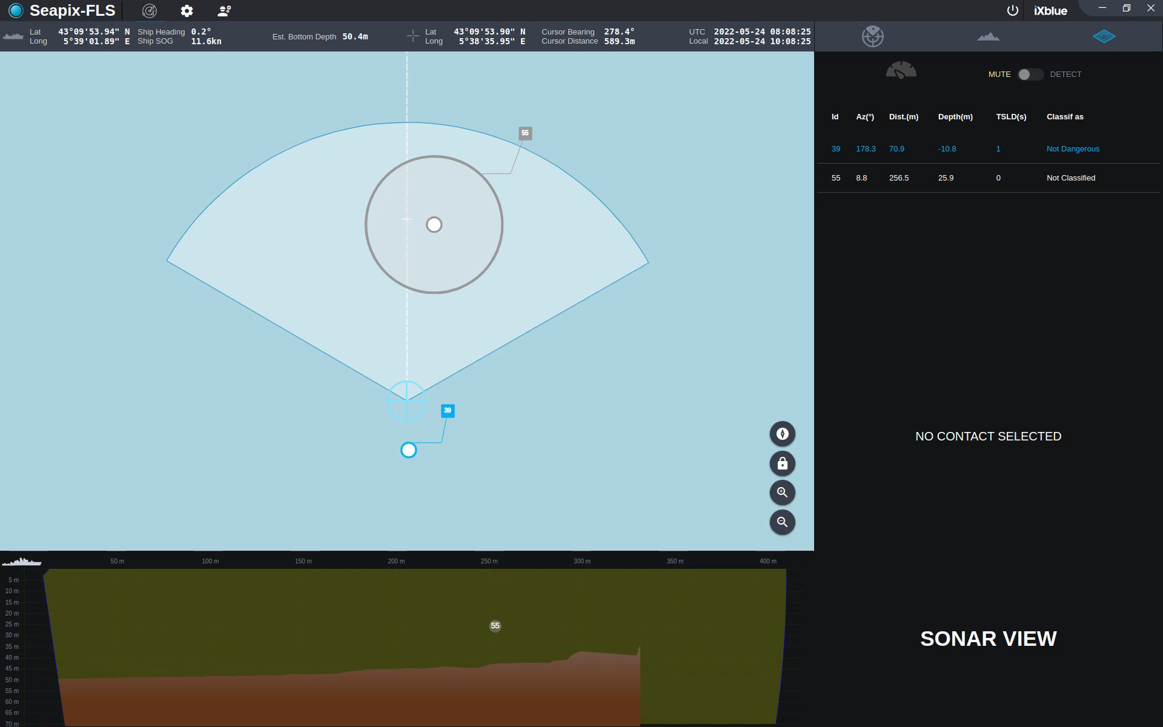Image resolution: width=1163 pixels, height=727 pixels.
Task: Click the Depth(m) column header
Action: (955, 117)
